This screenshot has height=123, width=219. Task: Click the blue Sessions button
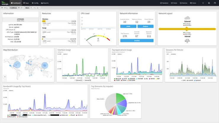[x=137, y=41]
